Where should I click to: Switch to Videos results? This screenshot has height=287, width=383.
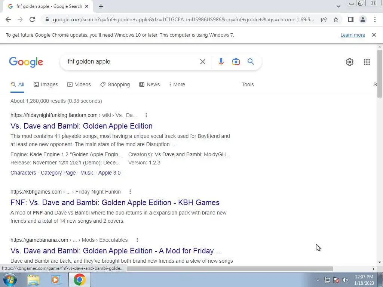click(79, 84)
